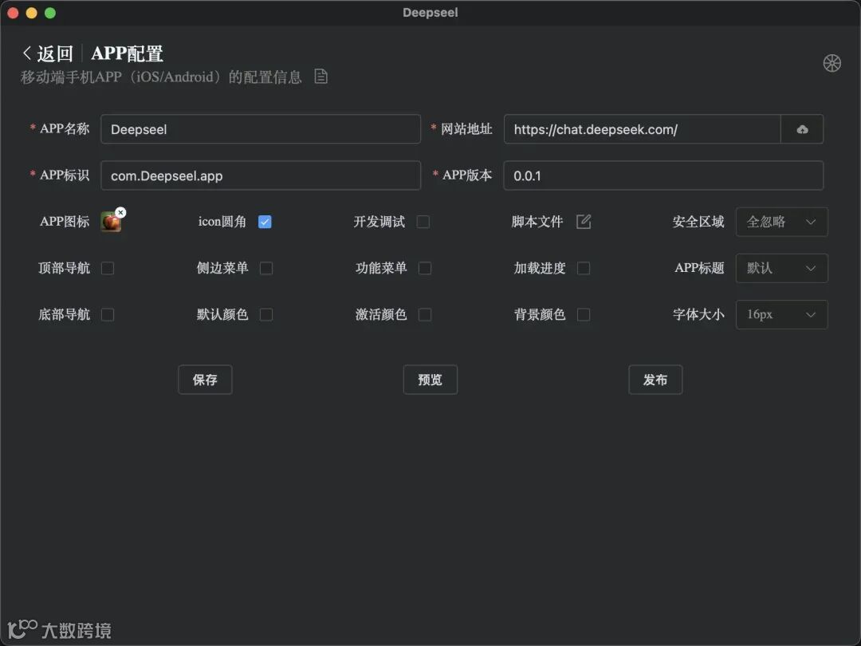Edit the 脚本文件 script file icon
The image size is (861, 646).
pos(583,222)
